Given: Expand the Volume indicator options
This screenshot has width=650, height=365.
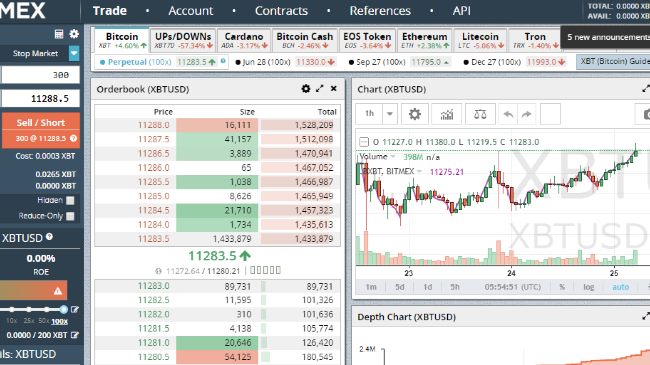Looking at the screenshot, I should point(393,157).
